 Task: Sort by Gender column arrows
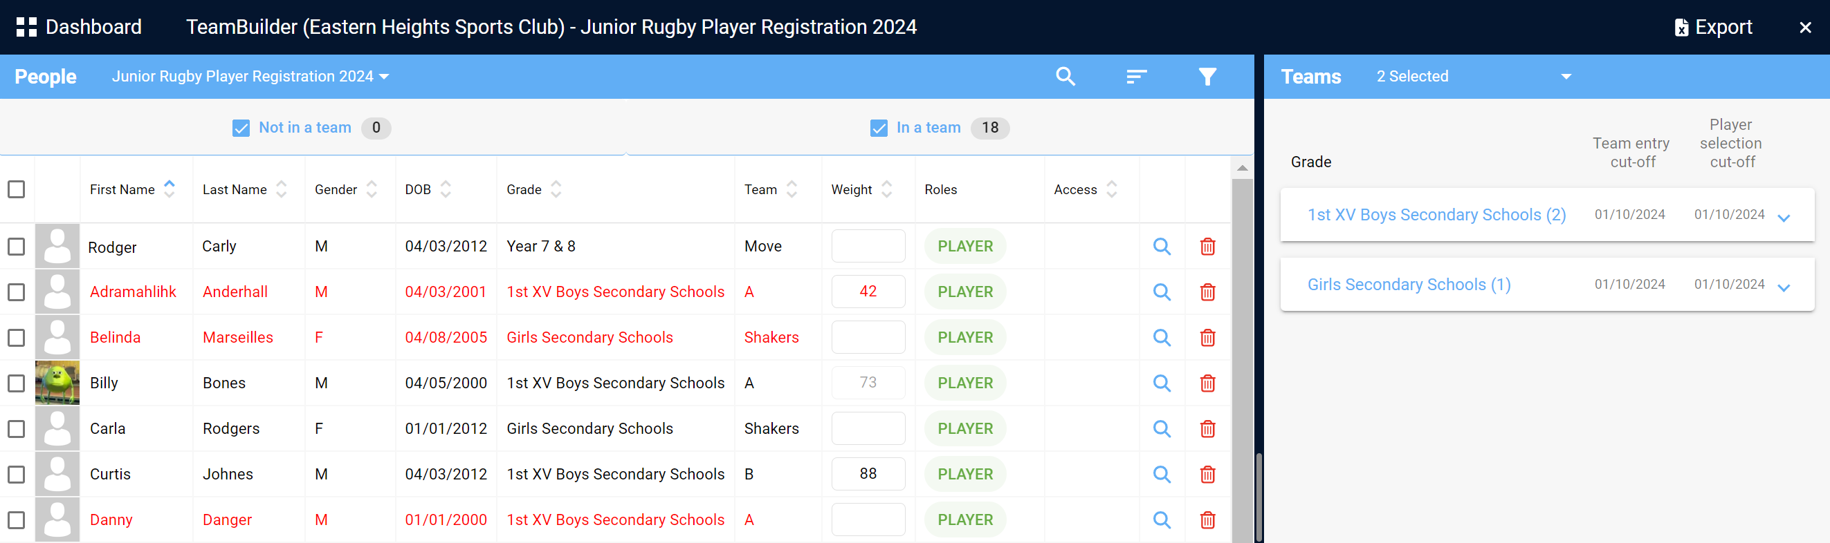372,189
